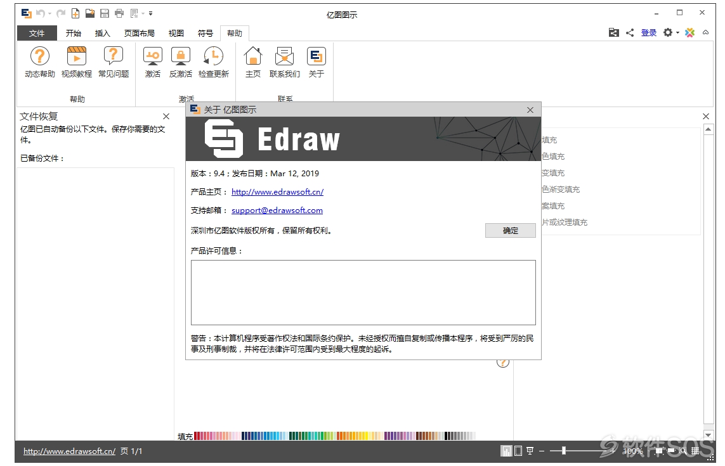Image resolution: width=725 pixels, height=466 pixels.
Task: Open Dynamic Help (动态帮助) icon
Action: click(x=40, y=56)
